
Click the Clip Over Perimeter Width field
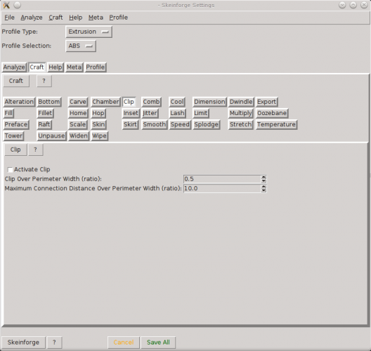click(x=222, y=179)
